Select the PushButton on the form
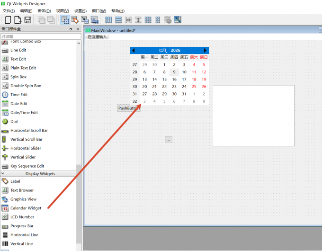Screen dimensions: 322x251 [x=129, y=108]
